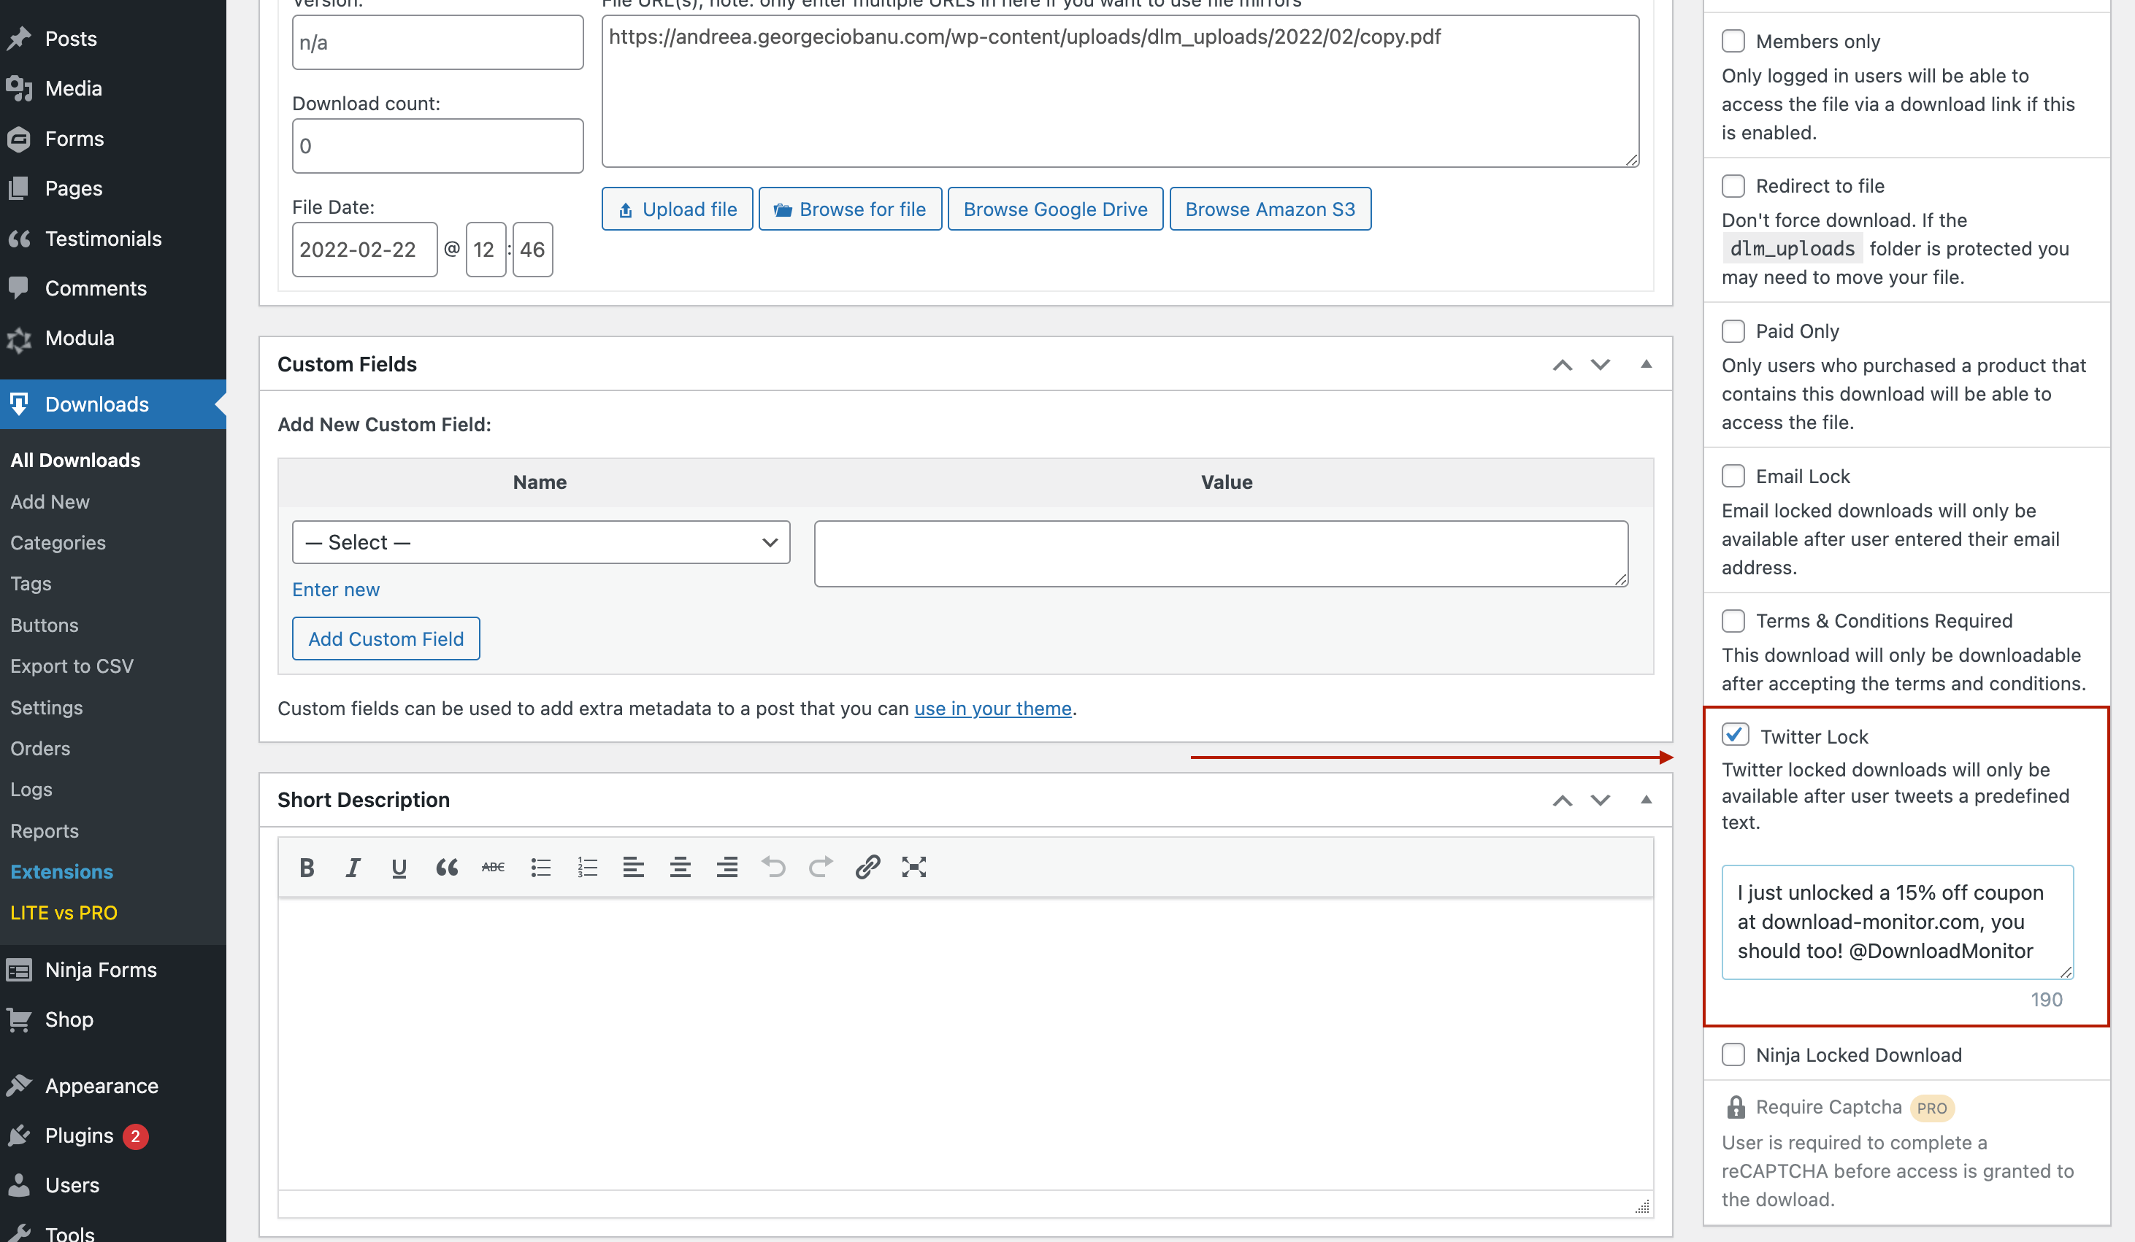Redo edit in editor toolbar
Screen dimensions: 2135x1242
[x=820, y=867]
